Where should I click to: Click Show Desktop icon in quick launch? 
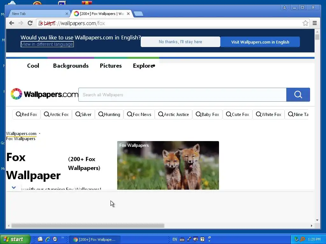(x=40, y=239)
